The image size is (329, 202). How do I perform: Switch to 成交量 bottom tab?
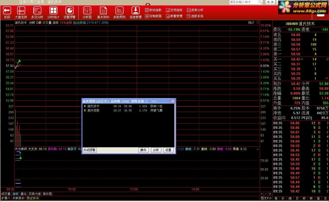tap(6, 194)
